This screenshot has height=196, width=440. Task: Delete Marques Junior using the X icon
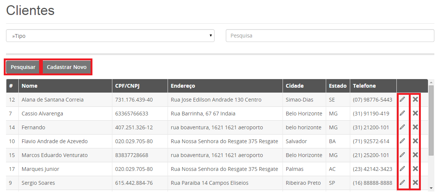tap(416, 169)
